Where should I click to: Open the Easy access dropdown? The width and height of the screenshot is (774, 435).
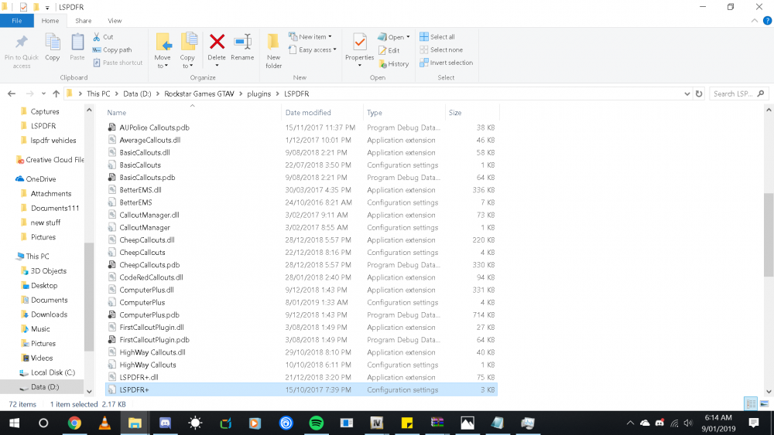coord(313,49)
